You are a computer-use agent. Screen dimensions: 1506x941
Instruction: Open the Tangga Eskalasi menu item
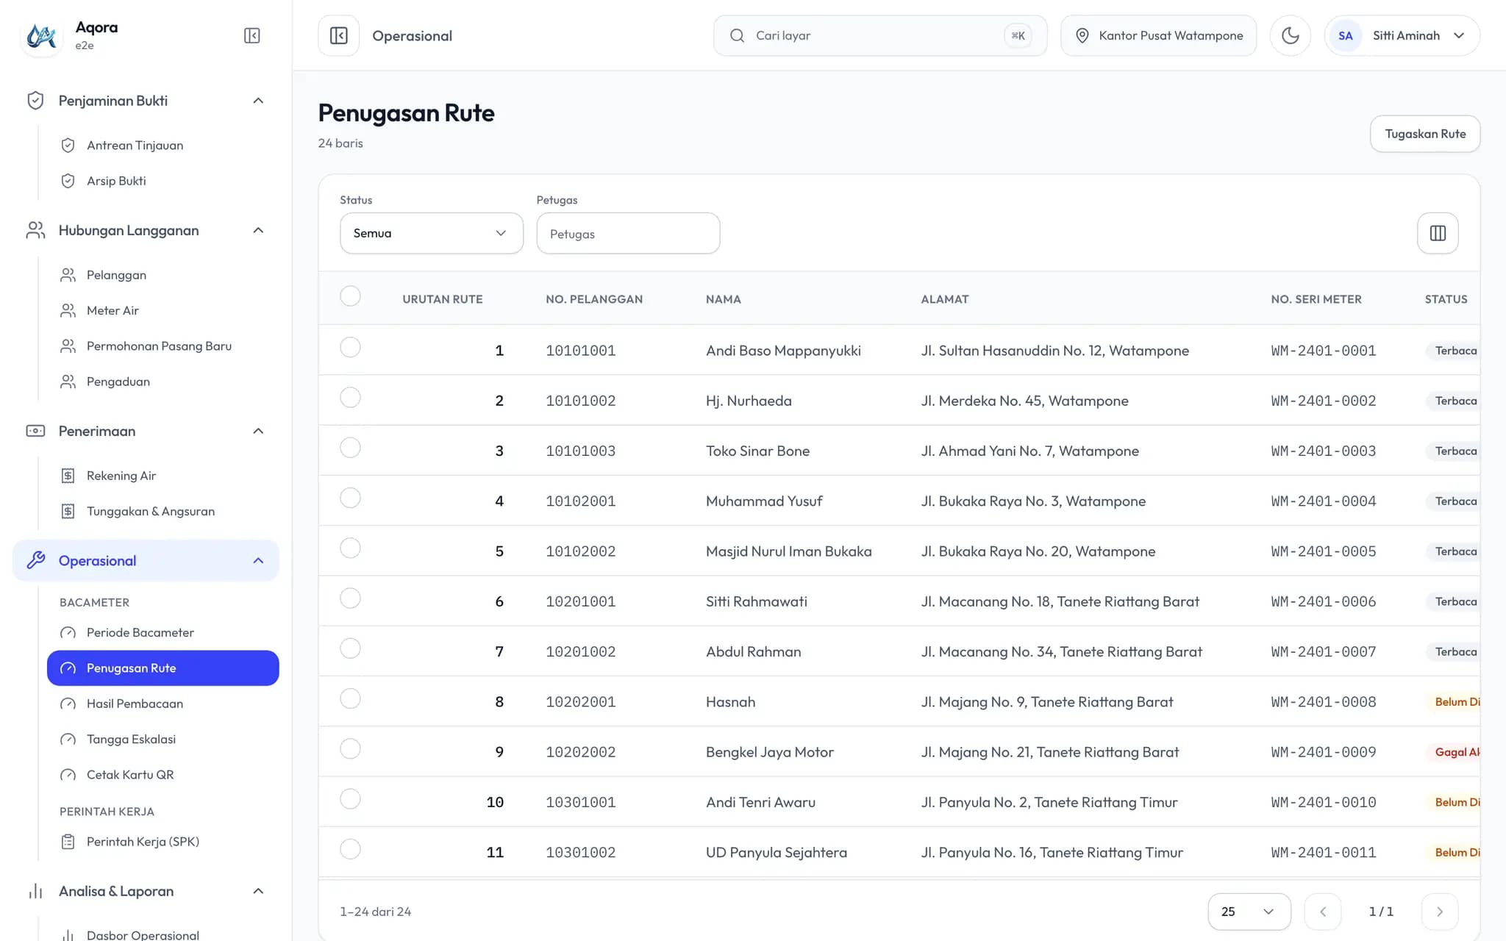click(x=163, y=739)
